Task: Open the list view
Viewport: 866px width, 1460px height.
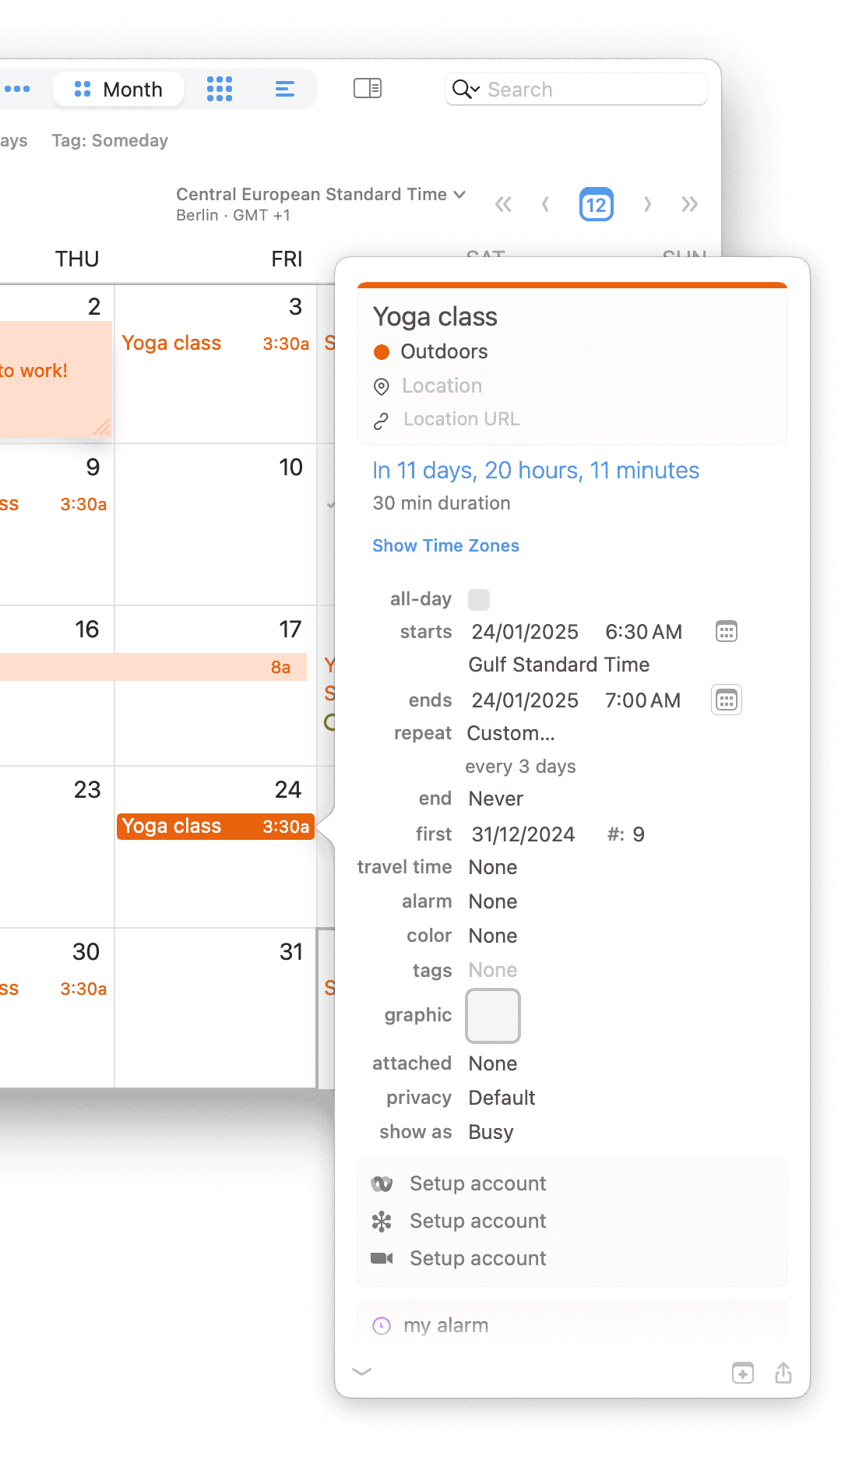Action: point(284,89)
